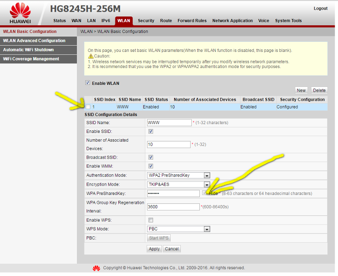Click the Start WPS button
The height and width of the screenshot is (276, 338).
(159, 238)
